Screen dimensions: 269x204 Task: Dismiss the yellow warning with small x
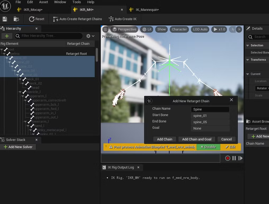point(106,146)
